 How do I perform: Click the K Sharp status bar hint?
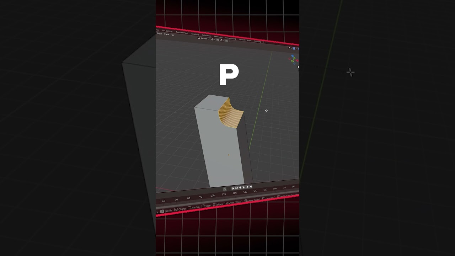click(218, 204)
